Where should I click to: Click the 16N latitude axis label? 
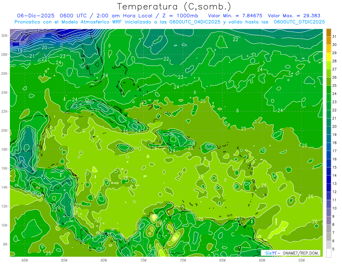click(x=4, y=168)
